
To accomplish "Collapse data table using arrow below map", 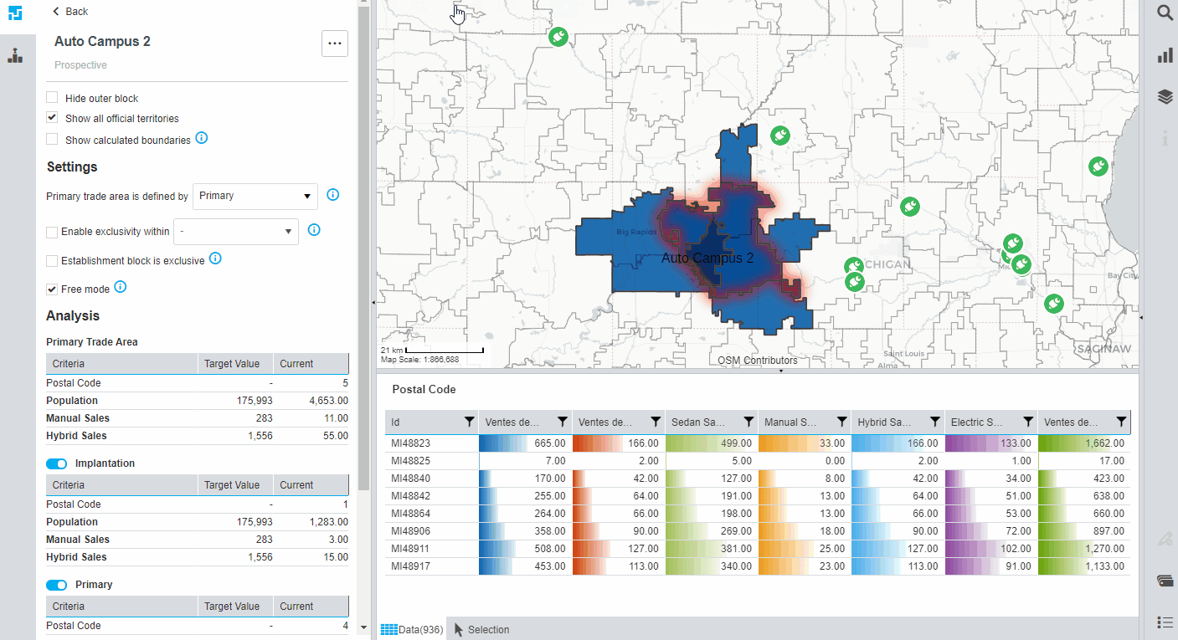I will 781,371.
